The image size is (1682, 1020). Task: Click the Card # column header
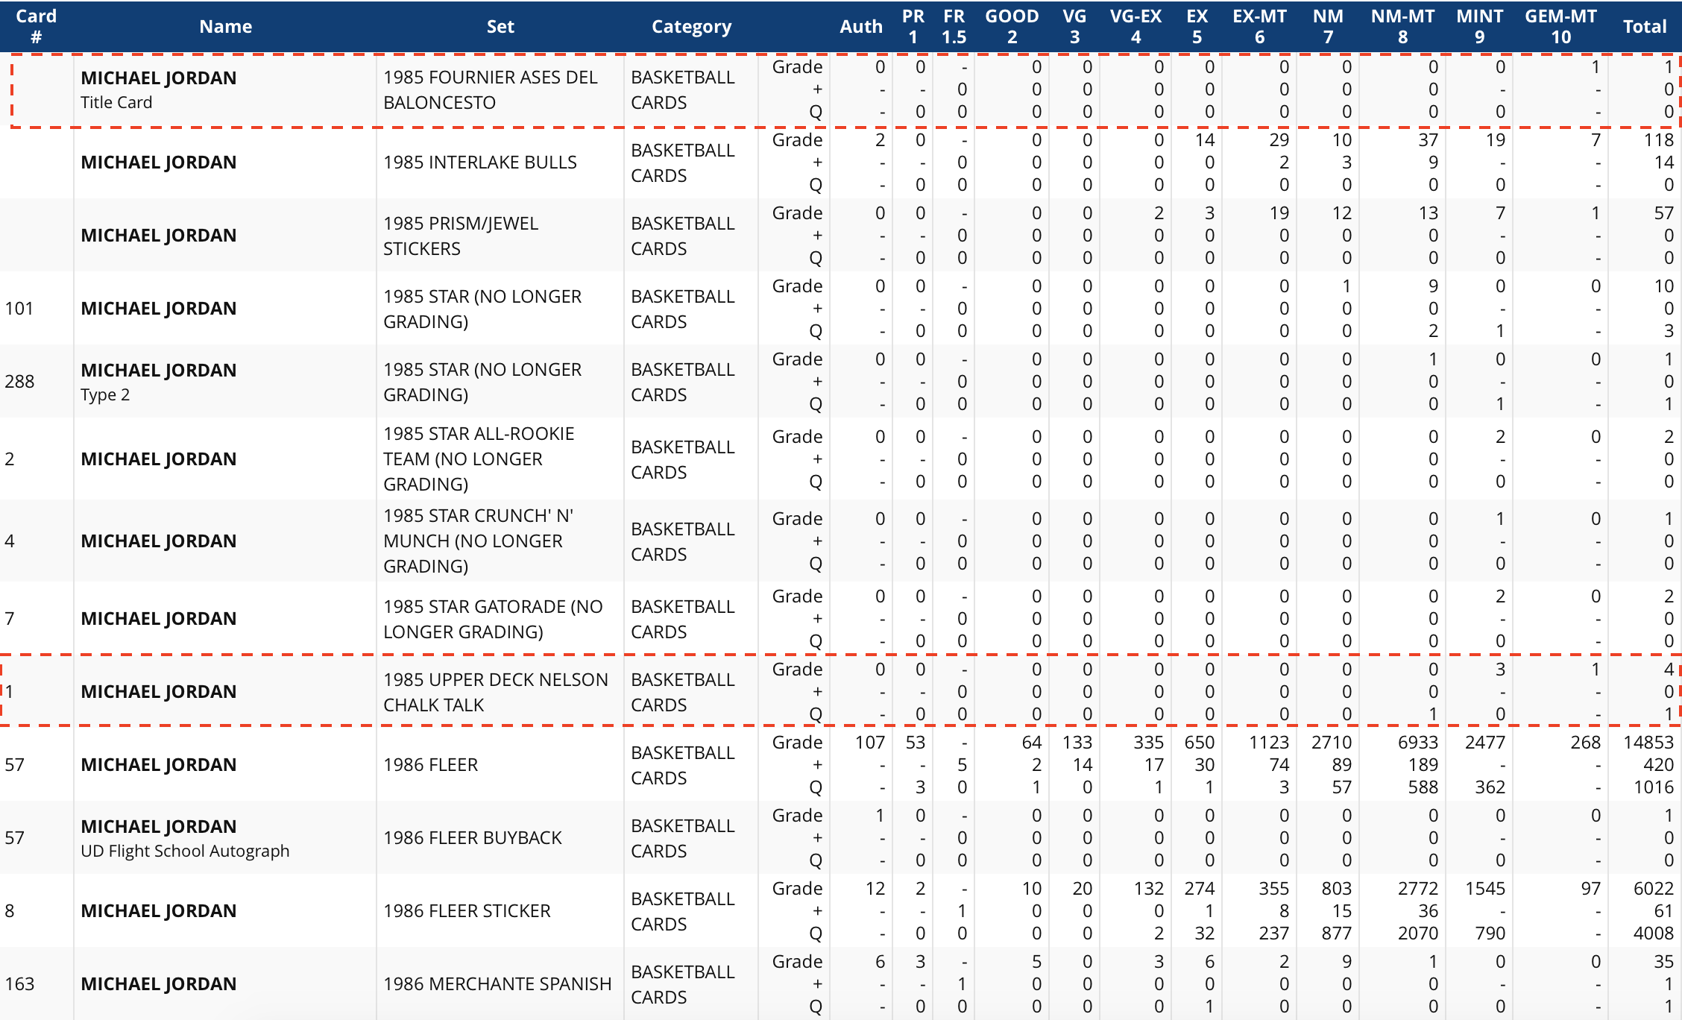(x=36, y=26)
